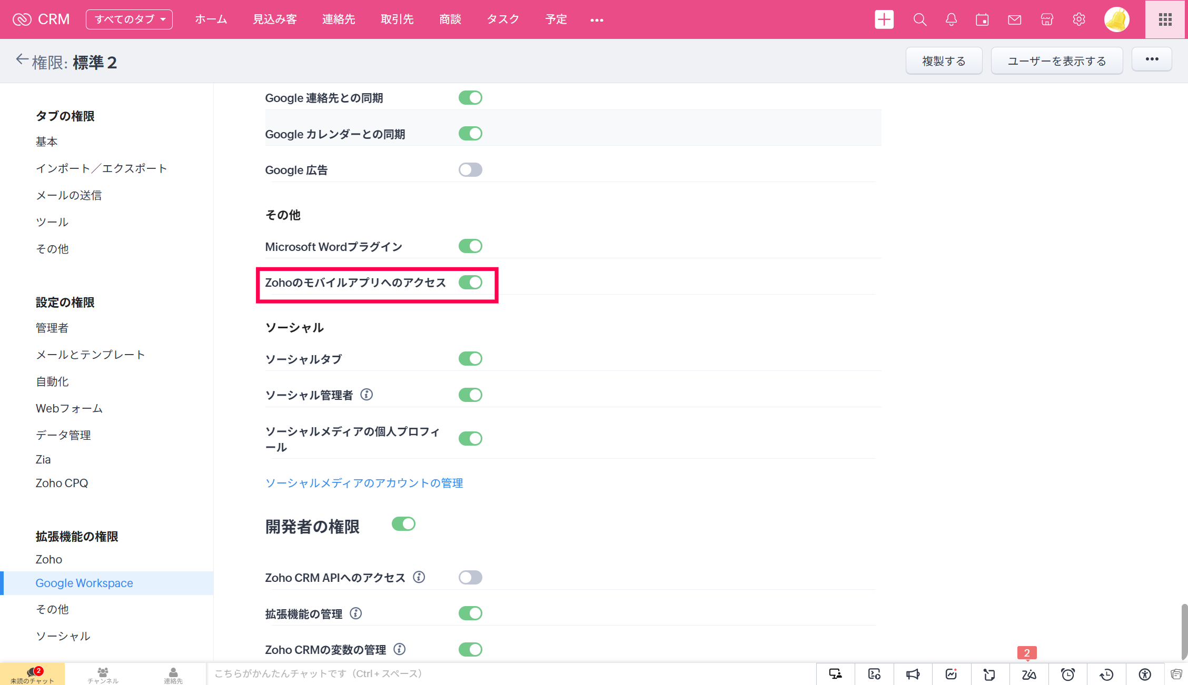Click the back arrow beside 権限
The width and height of the screenshot is (1188, 685).
(22, 59)
